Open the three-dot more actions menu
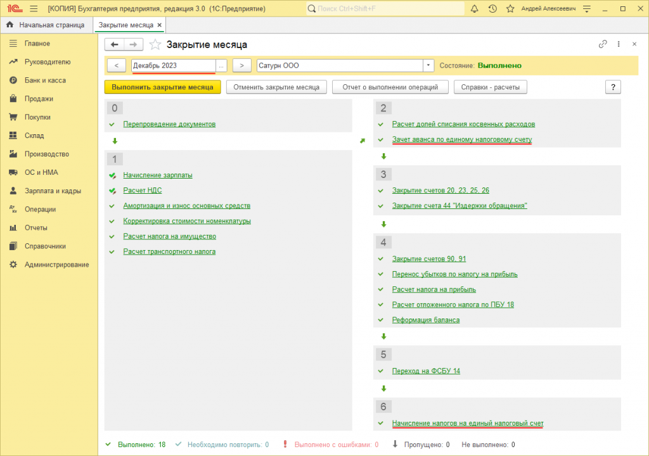This screenshot has height=456, width=649. pyautogui.click(x=619, y=44)
